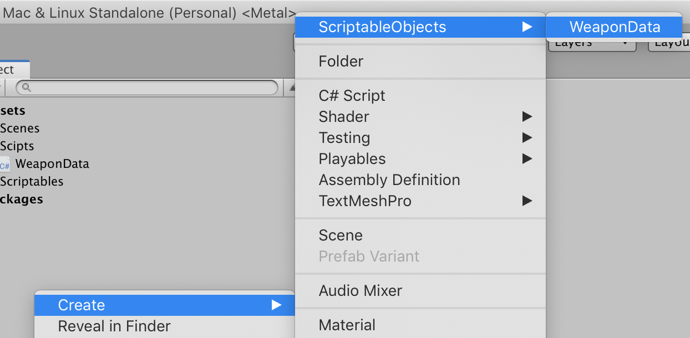This screenshot has width=690, height=338.
Task: Select the Scriptables folder
Action: tap(32, 181)
